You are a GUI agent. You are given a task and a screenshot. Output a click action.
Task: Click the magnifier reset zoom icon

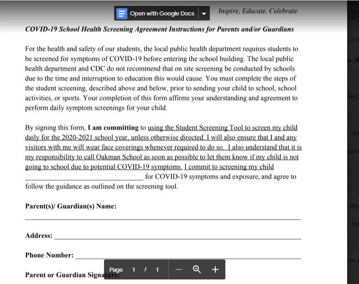point(197,269)
